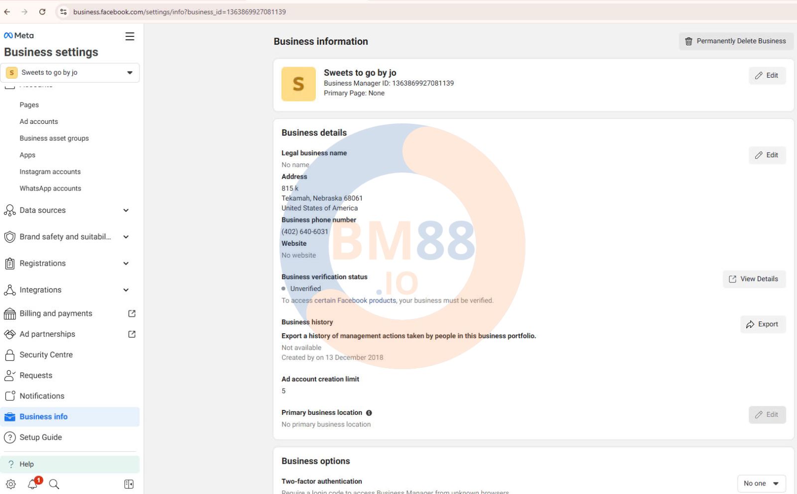Click the Integrations icon
The height and width of the screenshot is (494, 797).
[9, 290]
